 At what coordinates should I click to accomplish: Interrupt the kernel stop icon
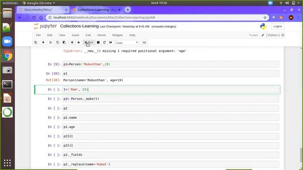pyautogui.click(x=98, y=42)
